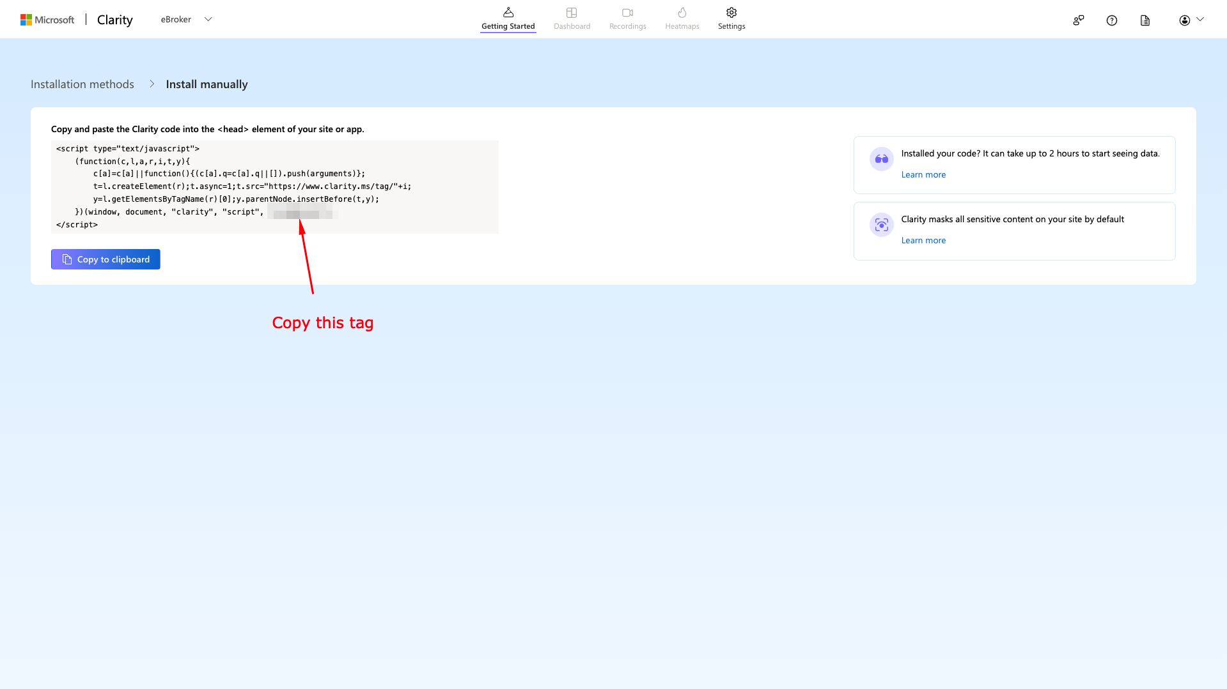Click the glasses icon on install card
Image resolution: width=1227 pixels, height=689 pixels.
(882, 159)
